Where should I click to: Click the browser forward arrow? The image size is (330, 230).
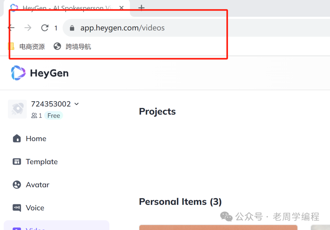click(28, 28)
